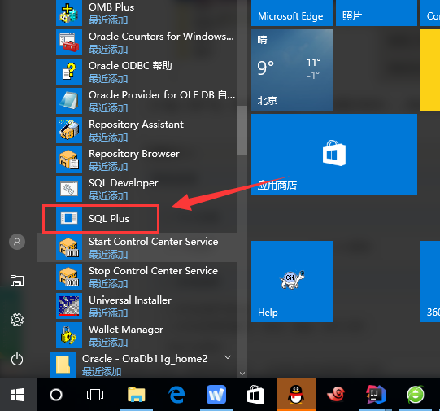Select 'Repository Browser' label

(134, 154)
